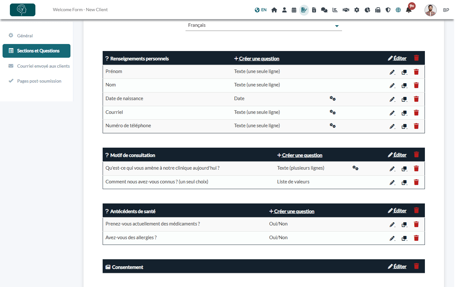
Task: Delete the Consentement section
Action: pyautogui.click(x=416, y=266)
